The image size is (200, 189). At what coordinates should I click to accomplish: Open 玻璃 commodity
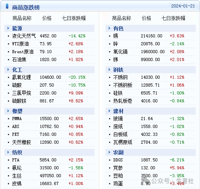118,119
